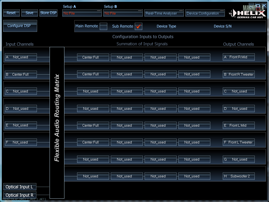Screen dimensions: 269x202
Task: Open the Setup A file dropdown
Action: click(x=82, y=13)
